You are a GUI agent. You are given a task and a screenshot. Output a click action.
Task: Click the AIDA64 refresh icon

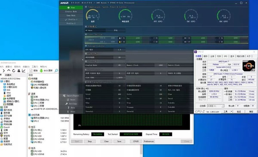(14, 71)
